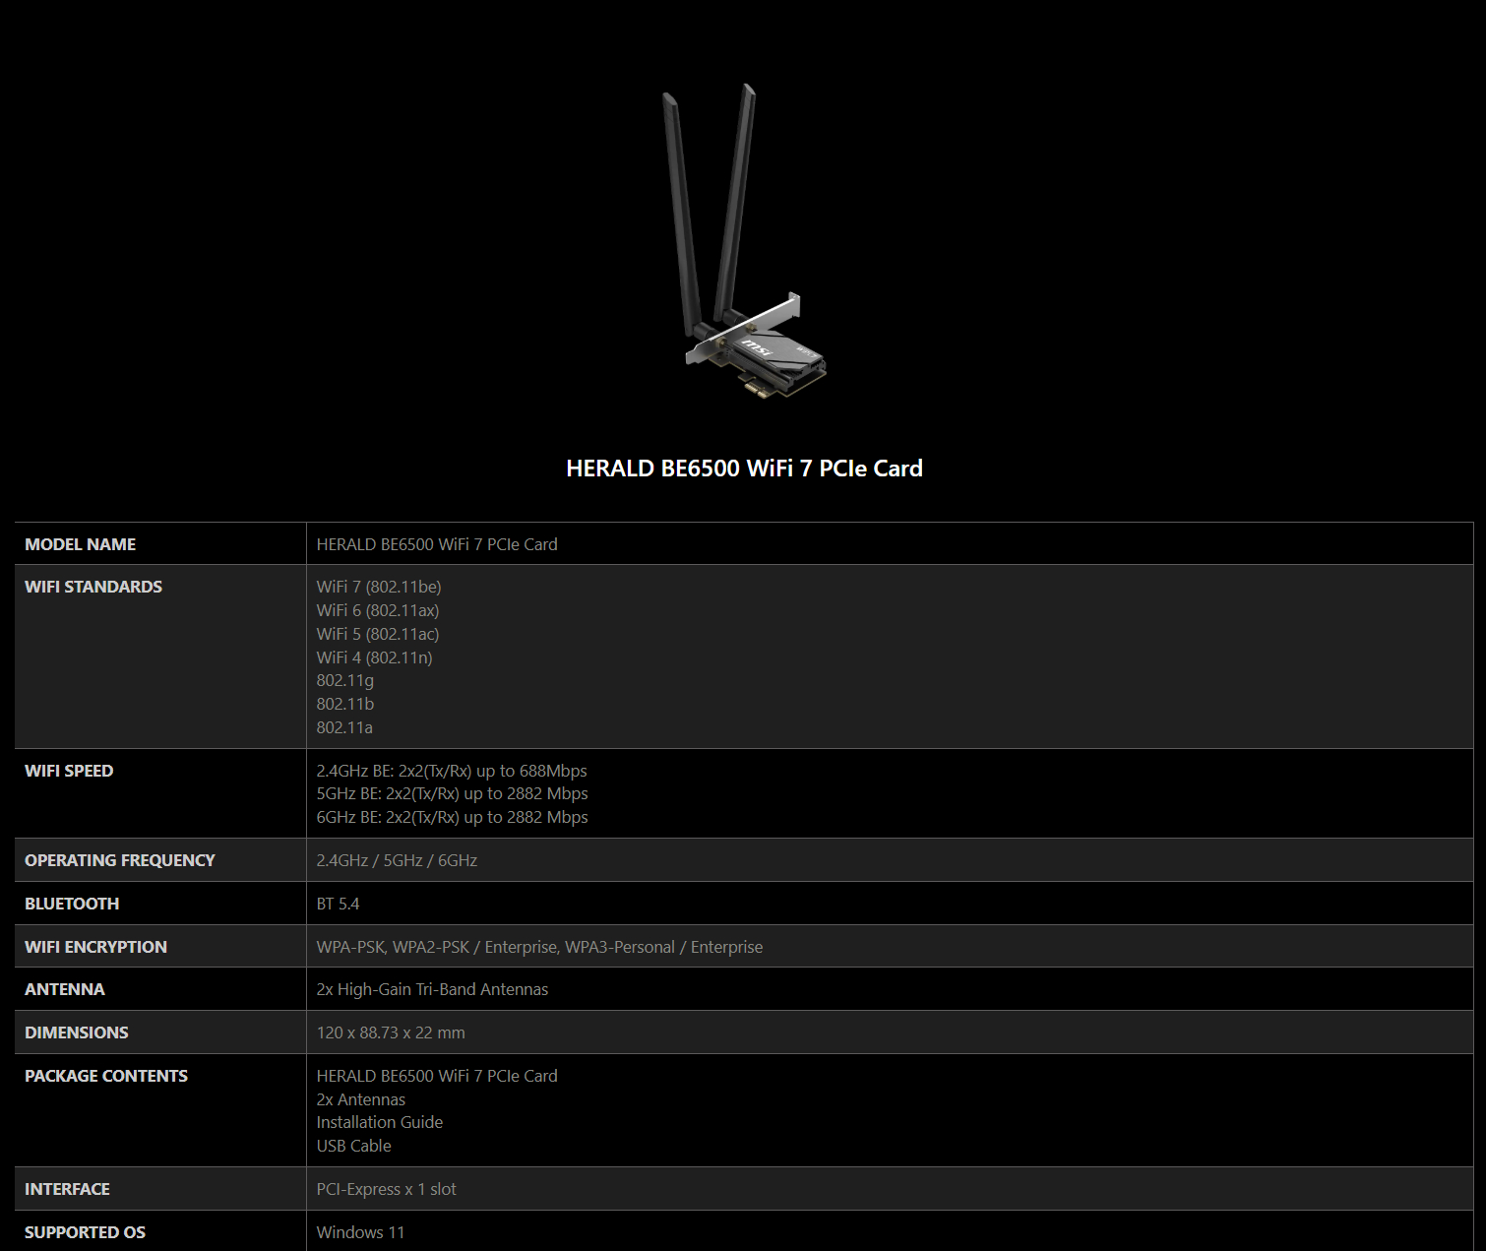Select the 5GHz BE 2882 Mbps speed line
The height and width of the screenshot is (1251, 1486).
(x=453, y=793)
